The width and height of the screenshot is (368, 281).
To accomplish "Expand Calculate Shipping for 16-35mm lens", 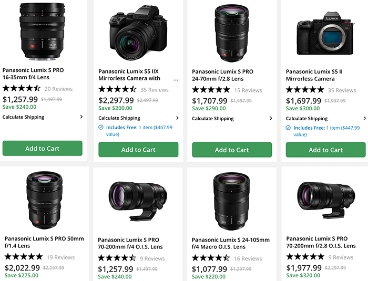I will 43,117.
